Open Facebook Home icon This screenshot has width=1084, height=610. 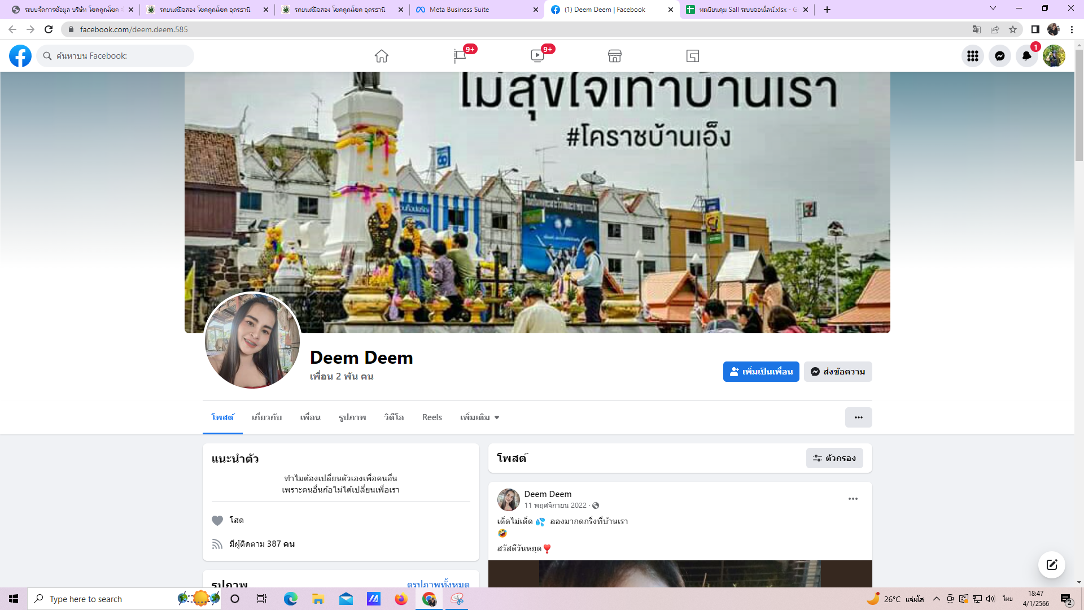coord(382,56)
